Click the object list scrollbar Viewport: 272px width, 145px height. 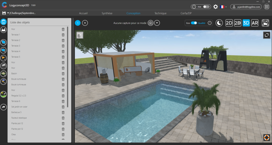coord(68,67)
